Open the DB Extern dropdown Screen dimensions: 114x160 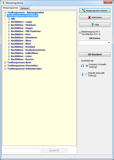109,43
